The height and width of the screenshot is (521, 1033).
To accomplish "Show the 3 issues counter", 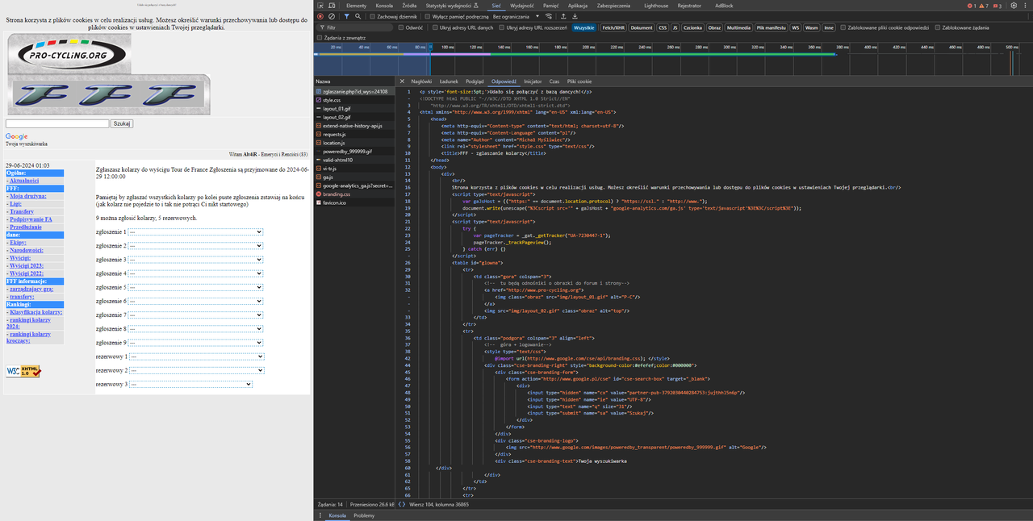I will click(x=997, y=6).
